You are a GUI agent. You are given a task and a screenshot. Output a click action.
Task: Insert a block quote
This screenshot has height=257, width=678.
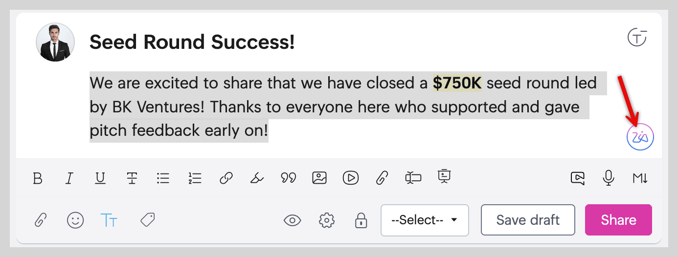[289, 178]
